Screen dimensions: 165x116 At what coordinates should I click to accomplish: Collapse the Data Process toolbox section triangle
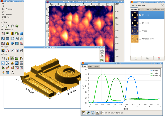pos(2,30)
